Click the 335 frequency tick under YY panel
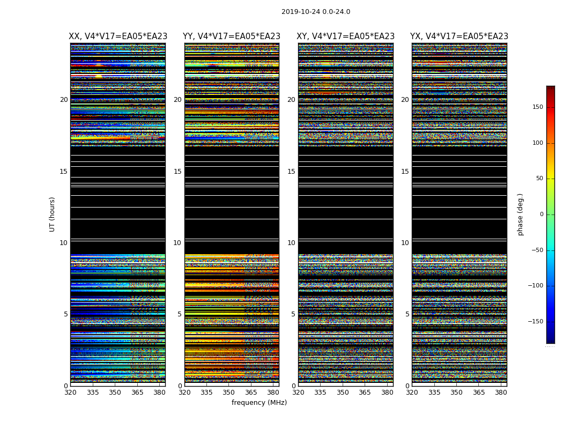This screenshot has width=563, height=429. (206, 393)
